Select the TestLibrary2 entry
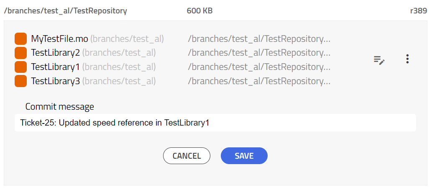Screen dimensions: 432x193 tap(55, 53)
